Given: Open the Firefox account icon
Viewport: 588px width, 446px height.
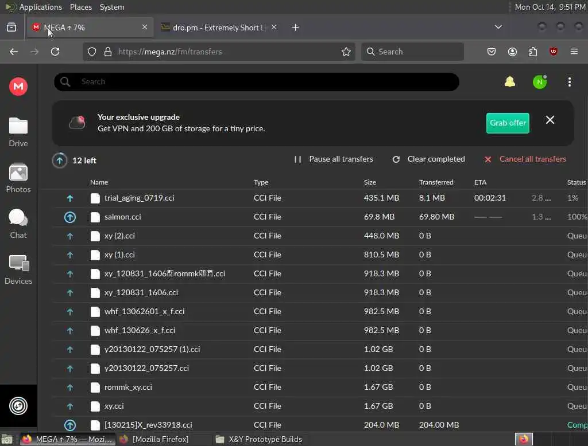Looking at the screenshot, I should pyautogui.click(x=512, y=52).
